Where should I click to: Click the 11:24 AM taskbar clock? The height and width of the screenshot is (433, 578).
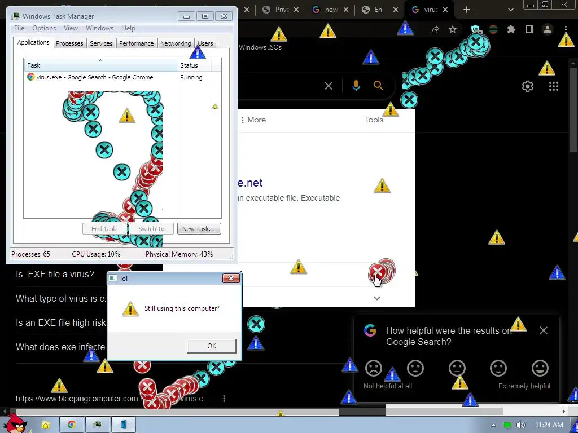click(549, 425)
